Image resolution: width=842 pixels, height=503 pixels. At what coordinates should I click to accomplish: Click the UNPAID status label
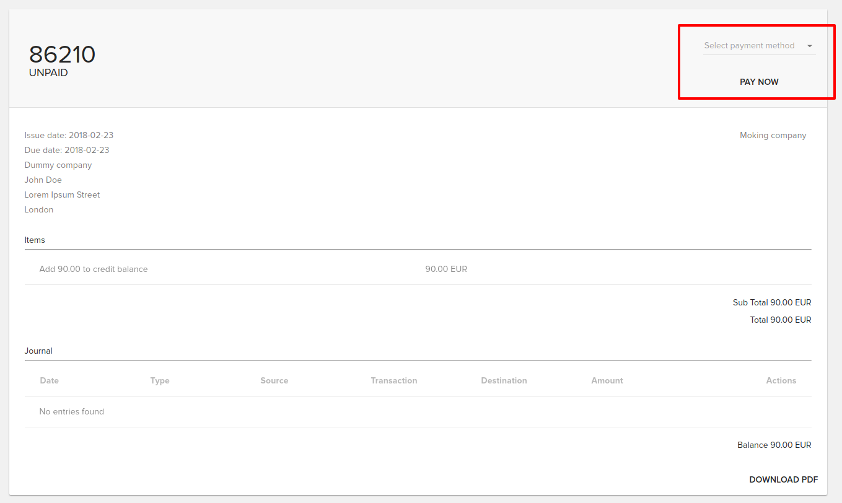coord(48,72)
